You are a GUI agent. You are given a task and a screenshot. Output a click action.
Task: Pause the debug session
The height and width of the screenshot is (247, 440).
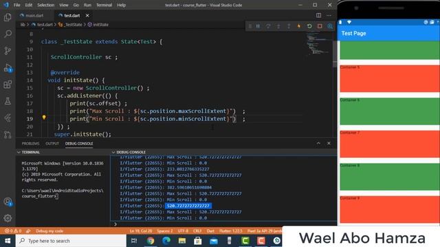point(258,26)
